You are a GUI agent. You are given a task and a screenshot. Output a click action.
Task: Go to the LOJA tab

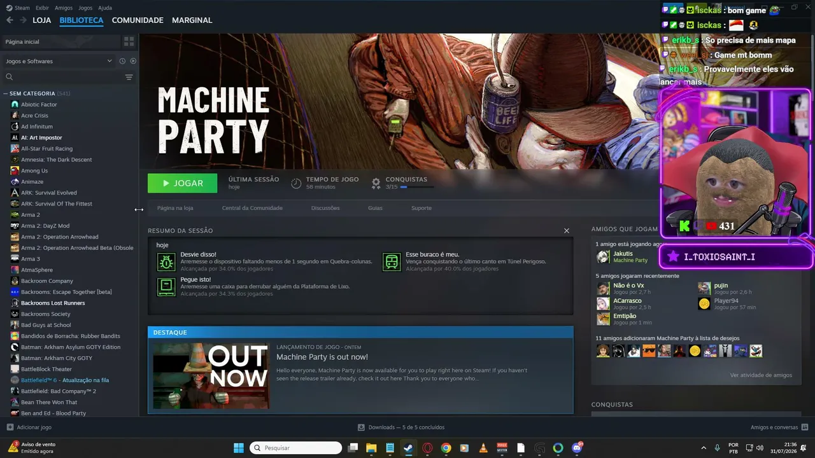[42, 20]
